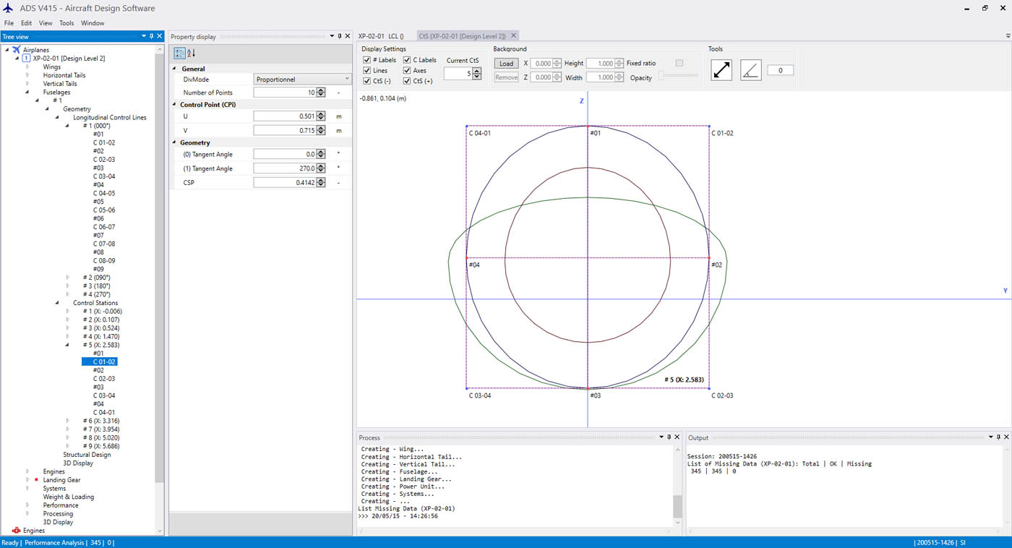Image resolution: width=1012 pixels, height=548 pixels.
Task: Open the File menu
Action: coord(9,23)
